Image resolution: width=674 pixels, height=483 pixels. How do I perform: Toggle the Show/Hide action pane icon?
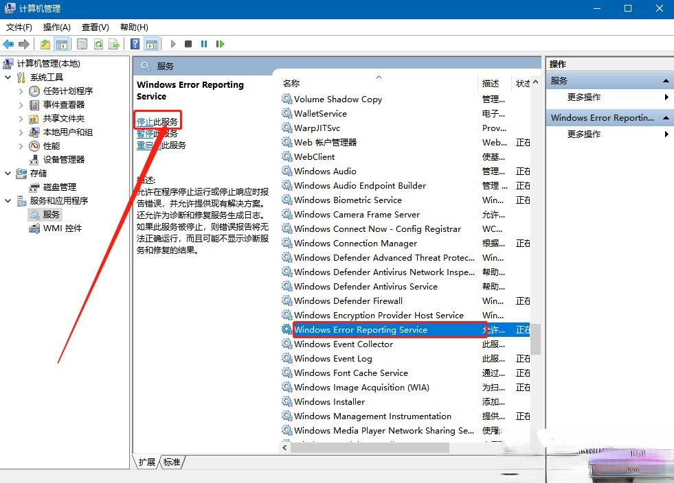(x=152, y=44)
